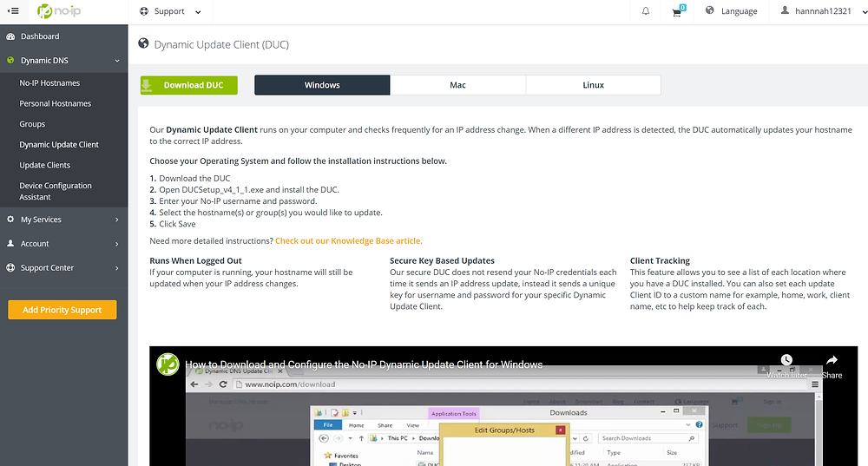Click the download arrow icon on the Download DUC button
This screenshot has height=466, width=868.
(147, 85)
